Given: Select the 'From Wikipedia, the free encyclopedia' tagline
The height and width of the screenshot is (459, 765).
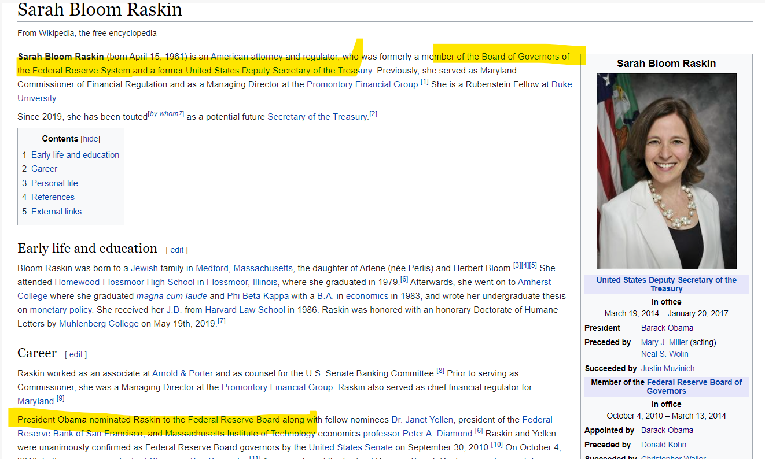Looking at the screenshot, I should (x=87, y=34).
